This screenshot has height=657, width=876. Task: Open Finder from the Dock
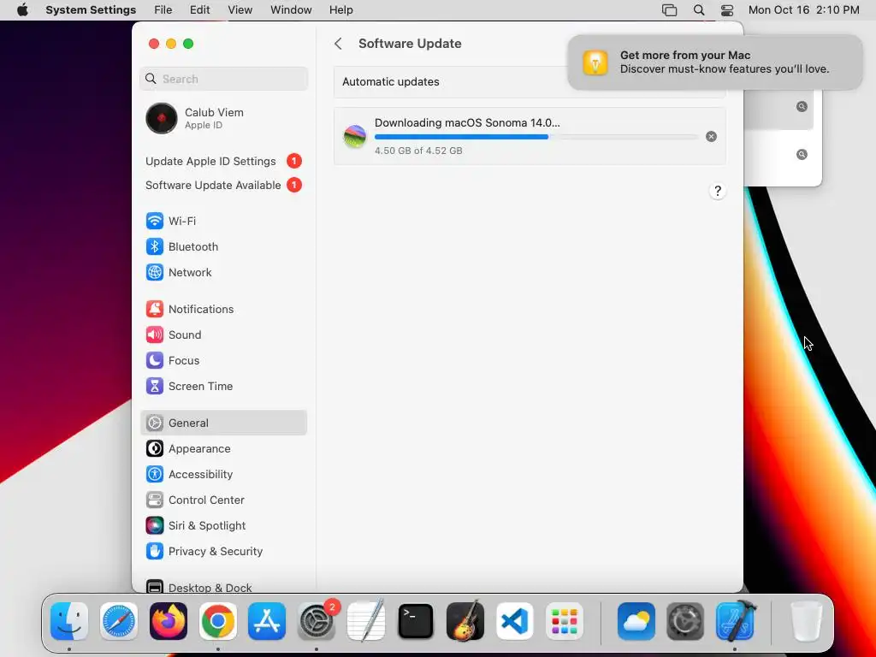pyautogui.click(x=69, y=621)
